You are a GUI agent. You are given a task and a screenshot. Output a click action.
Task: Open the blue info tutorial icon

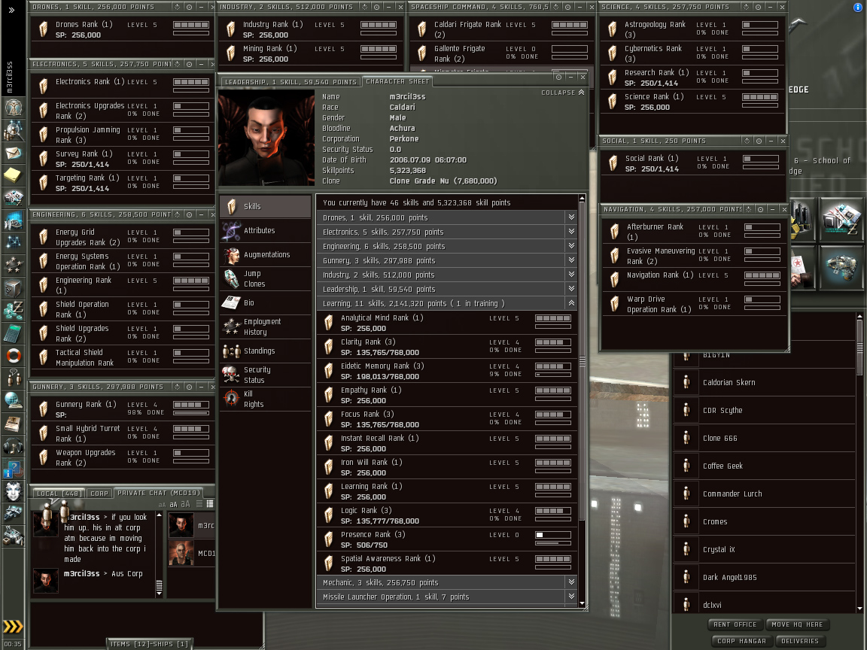[14, 469]
